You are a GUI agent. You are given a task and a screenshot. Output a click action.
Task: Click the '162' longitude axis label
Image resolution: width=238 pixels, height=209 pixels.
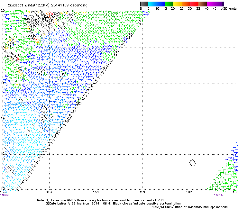[x=189, y=192]
